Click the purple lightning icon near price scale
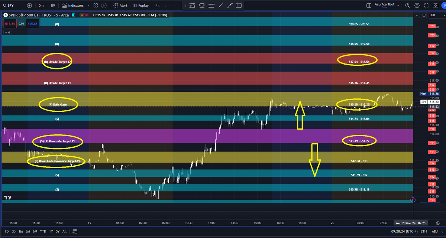Viewport: 446px width, 238px height. pos(413,200)
